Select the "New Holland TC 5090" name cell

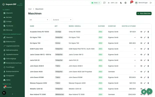[38, 94]
